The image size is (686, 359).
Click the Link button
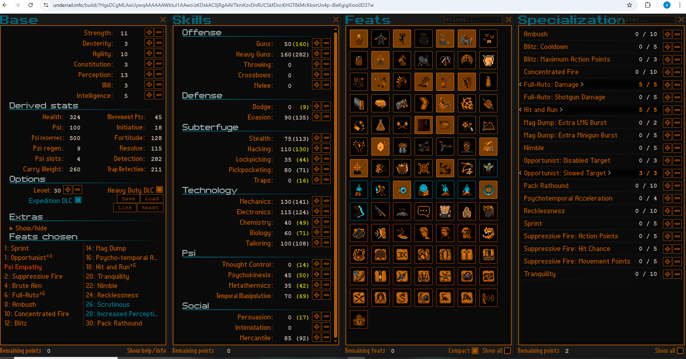[x=125, y=207]
